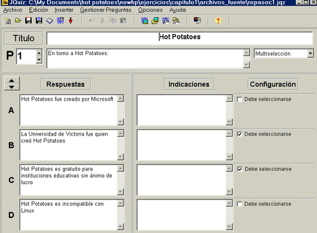Uncheck Debe seleccionarse for answer C

click(240, 169)
